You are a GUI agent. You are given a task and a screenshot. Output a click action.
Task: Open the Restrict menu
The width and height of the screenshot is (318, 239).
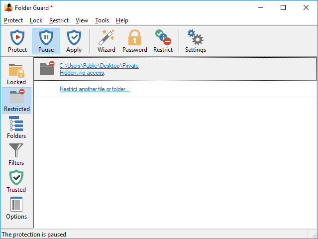(x=59, y=20)
